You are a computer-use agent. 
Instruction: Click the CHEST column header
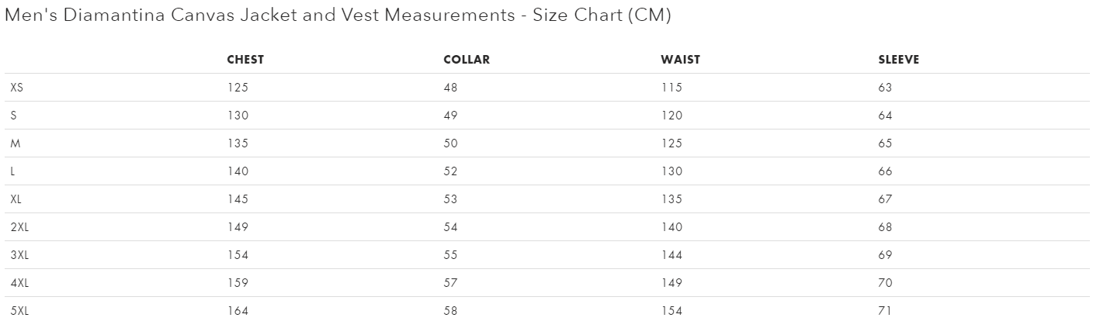click(245, 60)
